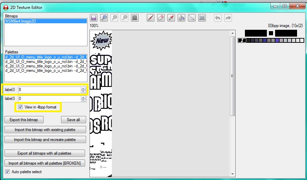
Task: Pick the dark blue palette swatch
Action: [265, 40]
